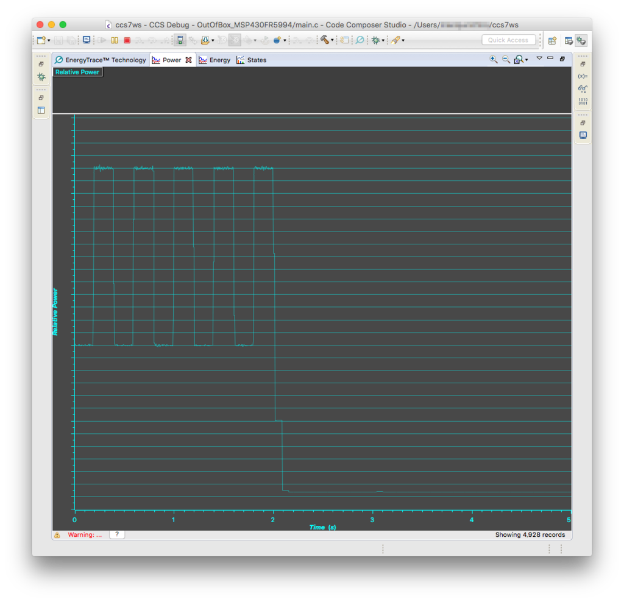The width and height of the screenshot is (624, 602).
Task: Open the New wizard dropdown arrow
Action: [49, 41]
